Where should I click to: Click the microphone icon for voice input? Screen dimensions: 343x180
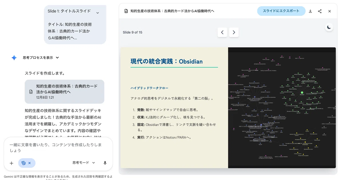point(105,163)
